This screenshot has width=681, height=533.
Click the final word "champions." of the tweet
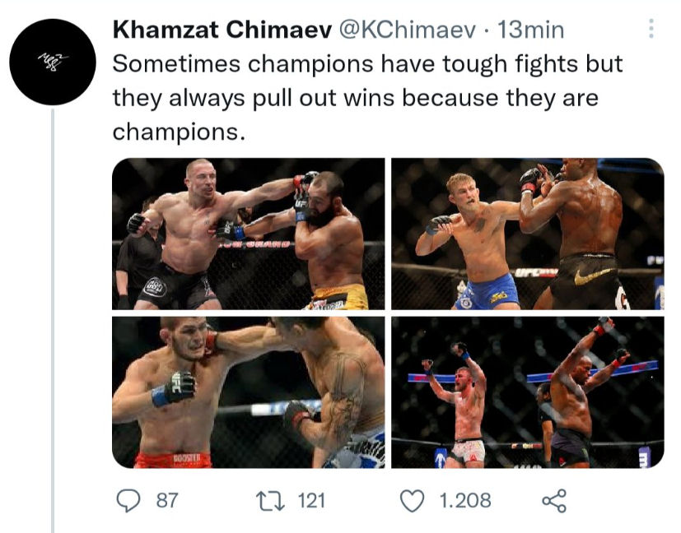coord(179,132)
